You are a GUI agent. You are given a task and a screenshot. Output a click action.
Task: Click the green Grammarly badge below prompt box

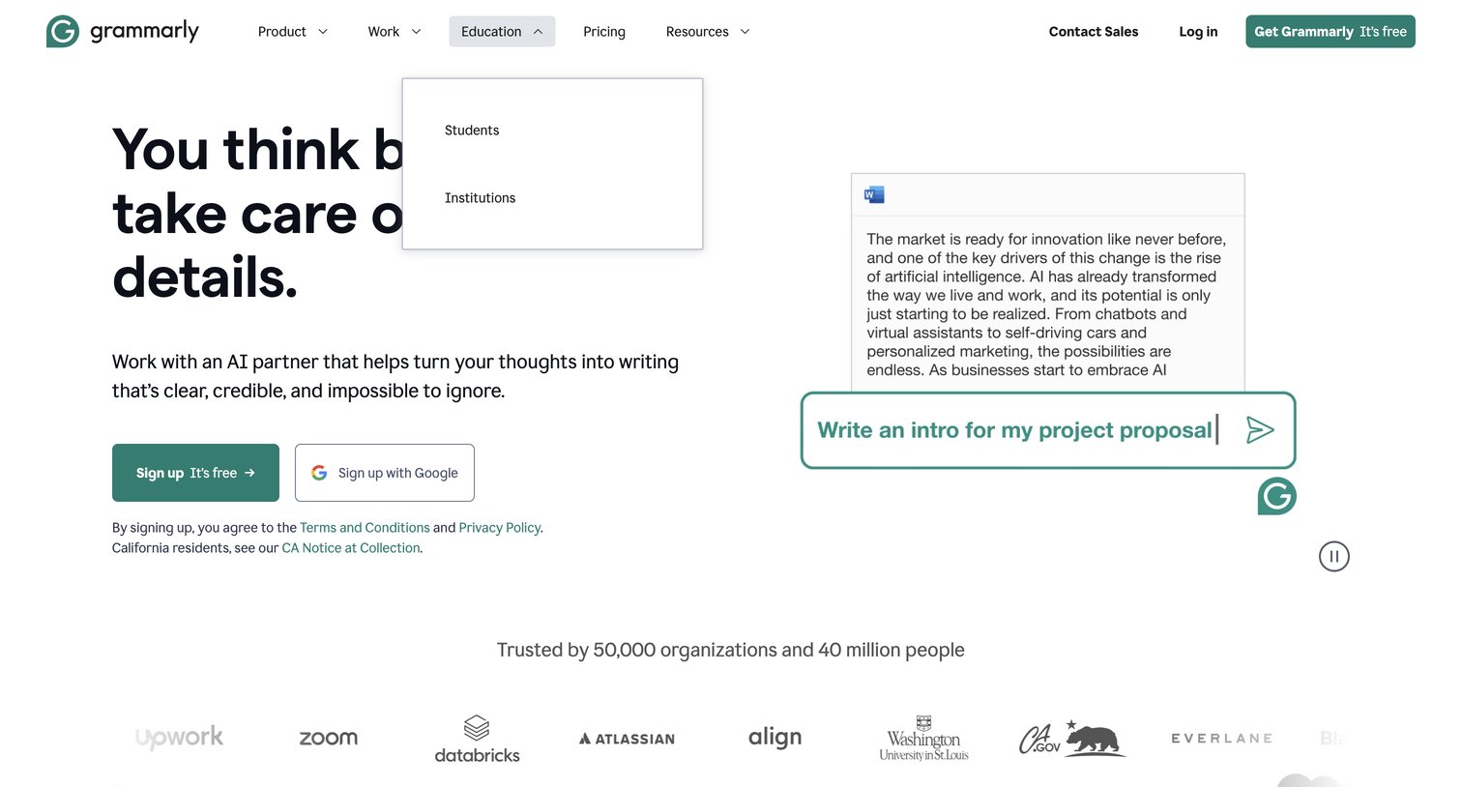tap(1276, 496)
